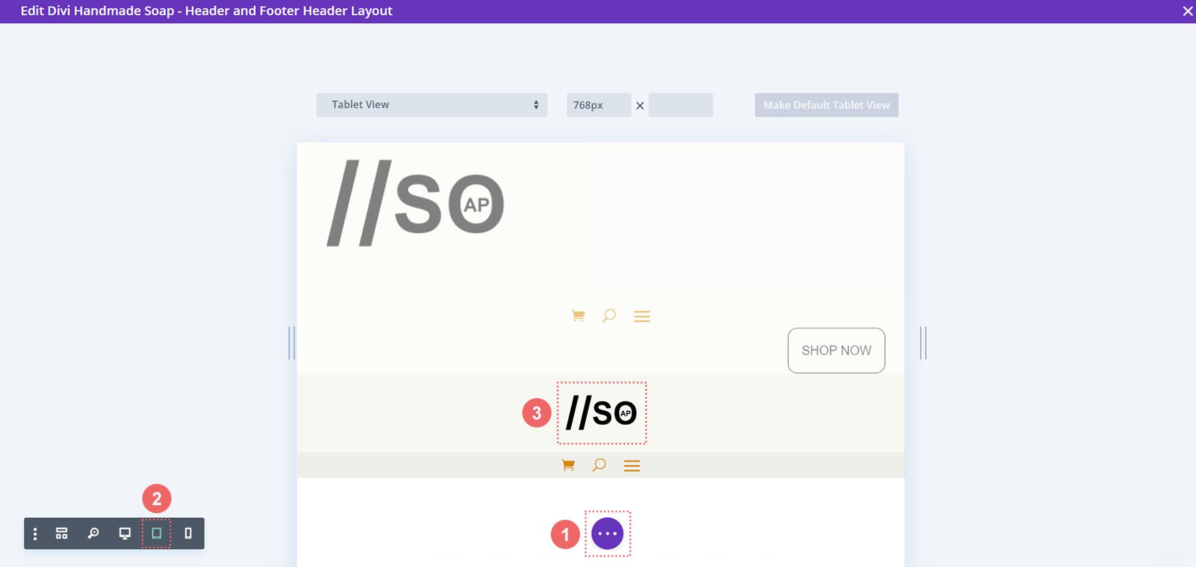Screen dimensions: 1196x567
Task: Switch to wireframe view
Action: click(x=62, y=534)
